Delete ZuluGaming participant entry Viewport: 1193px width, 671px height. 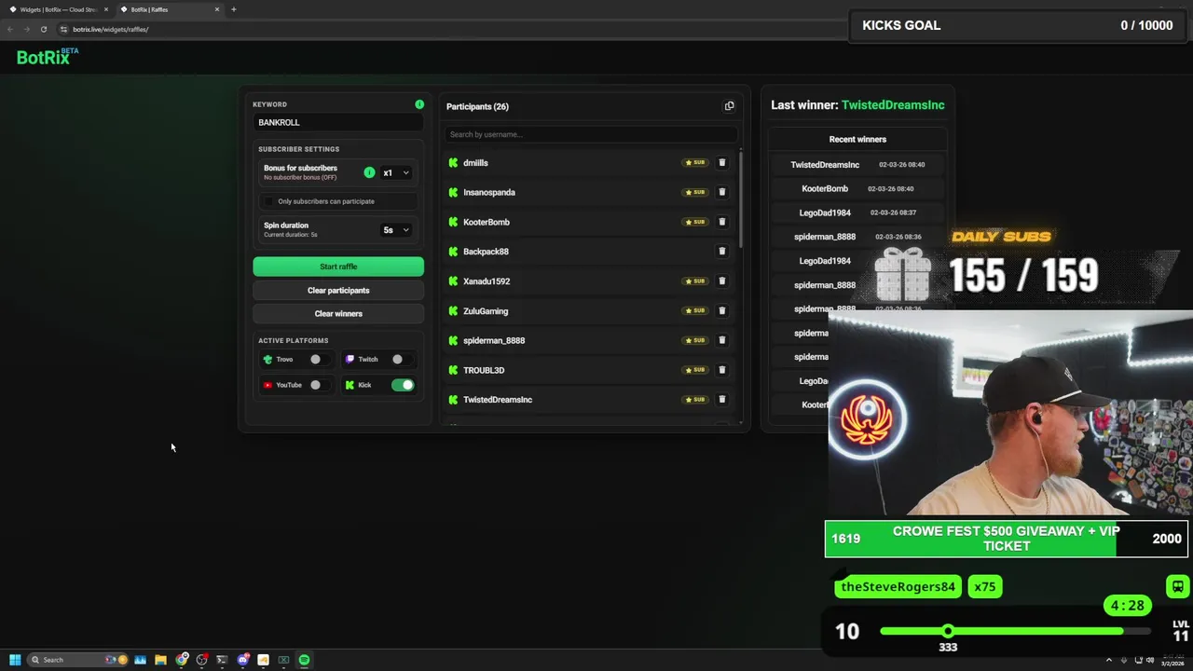click(x=721, y=310)
